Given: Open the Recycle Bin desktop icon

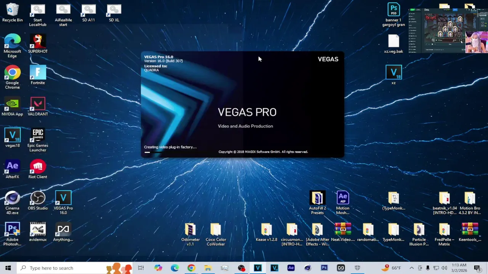Looking at the screenshot, I should point(12,13).
